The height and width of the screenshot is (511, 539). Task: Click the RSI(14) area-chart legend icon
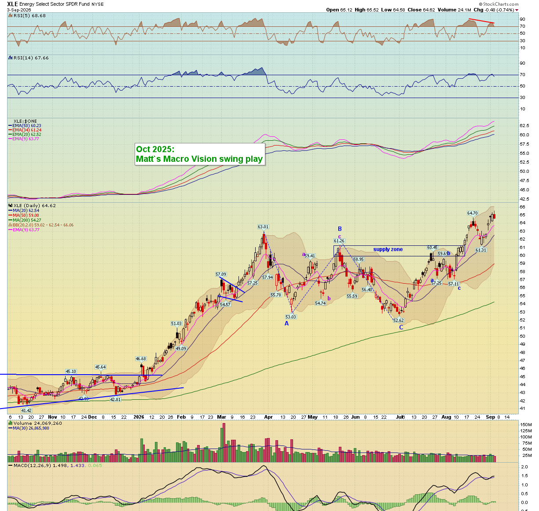click(10, 58)
